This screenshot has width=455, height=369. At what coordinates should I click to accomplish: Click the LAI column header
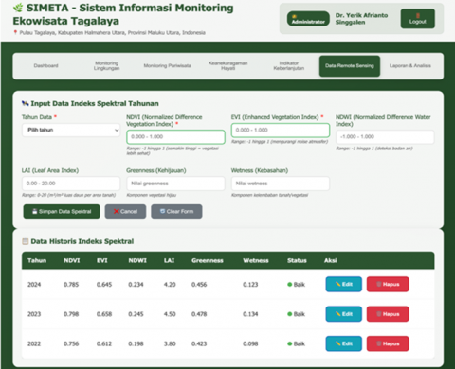(x=169, y=260)
